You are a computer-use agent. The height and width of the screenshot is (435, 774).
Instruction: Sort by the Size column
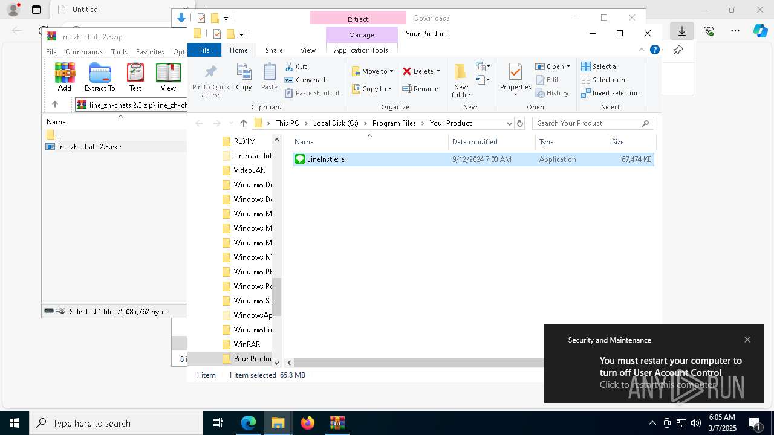[631, 142]
